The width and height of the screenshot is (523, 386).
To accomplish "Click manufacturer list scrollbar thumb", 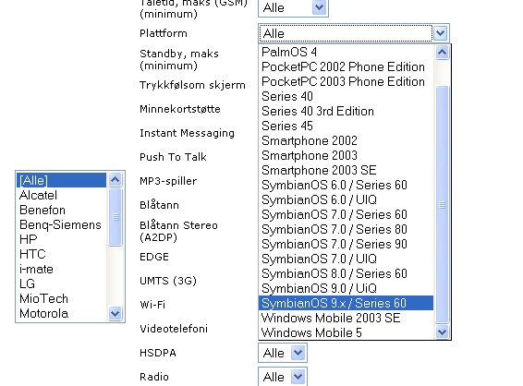I will point(116,217).
